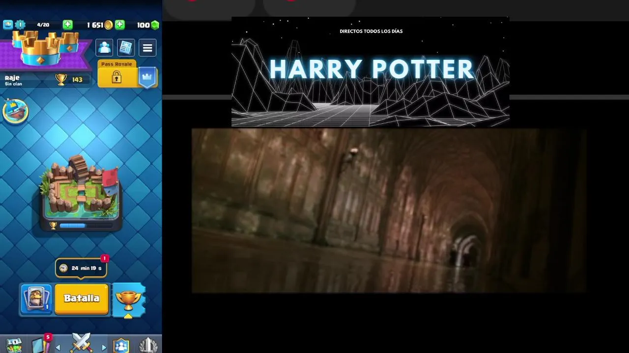This screenshot has width=629, height=353.
Task: Open the locked Pass Royale button
Action: 116,74
